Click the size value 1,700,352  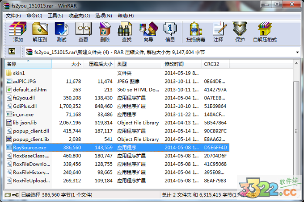tap(70, 106)
